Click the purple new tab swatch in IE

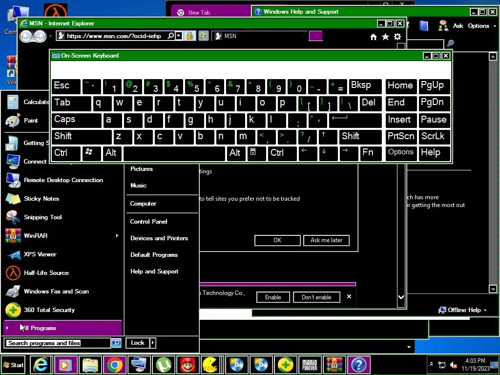(316, 36)
